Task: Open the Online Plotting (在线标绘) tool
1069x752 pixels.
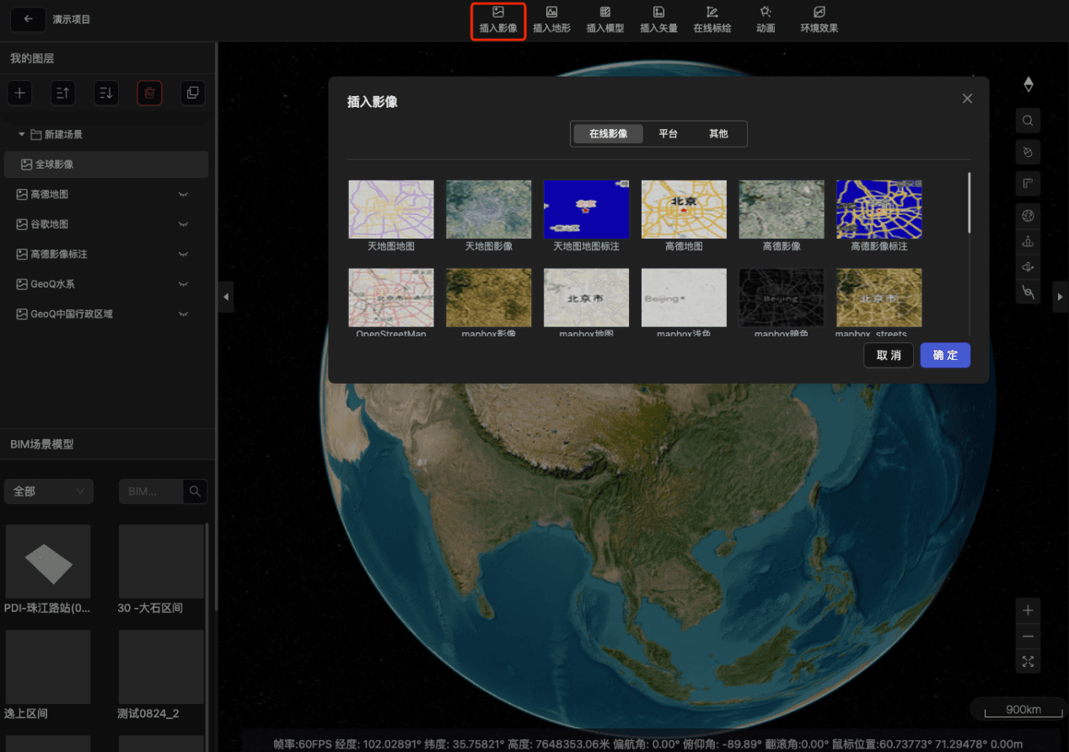Action: [x=712, y=19]
